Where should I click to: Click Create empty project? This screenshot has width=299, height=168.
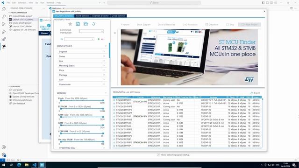(x=22, y=23)
